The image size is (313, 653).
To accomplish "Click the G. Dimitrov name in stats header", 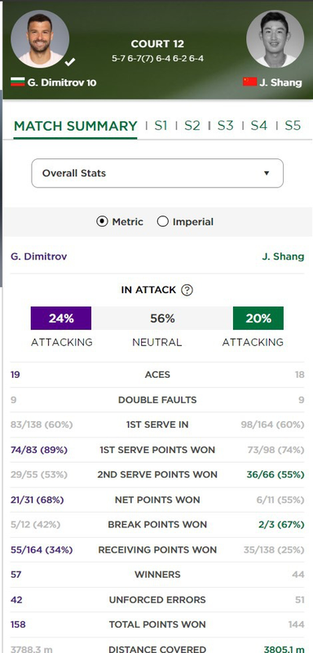I will click(38, 256).
